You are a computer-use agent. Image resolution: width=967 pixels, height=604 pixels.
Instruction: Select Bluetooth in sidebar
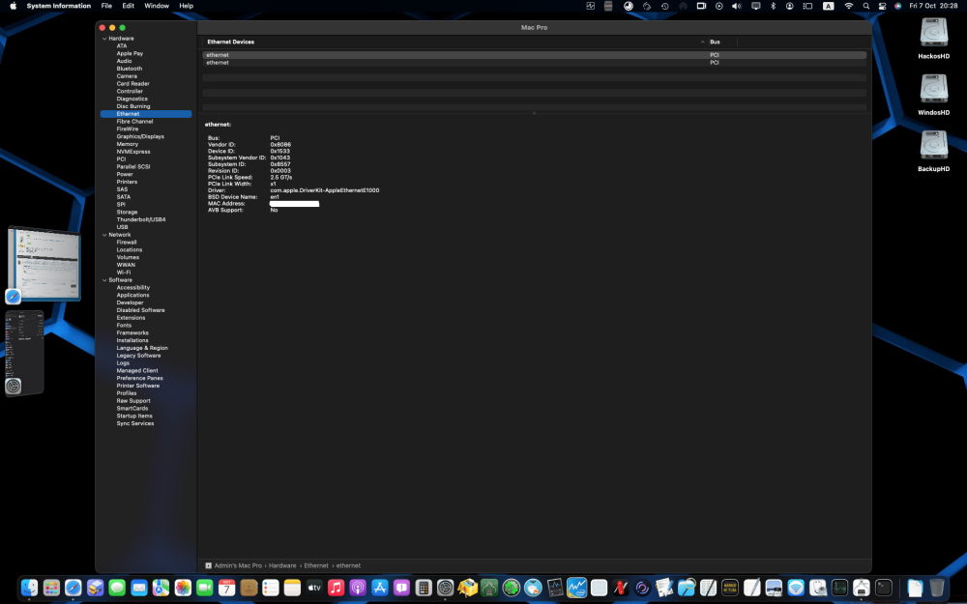130,69
